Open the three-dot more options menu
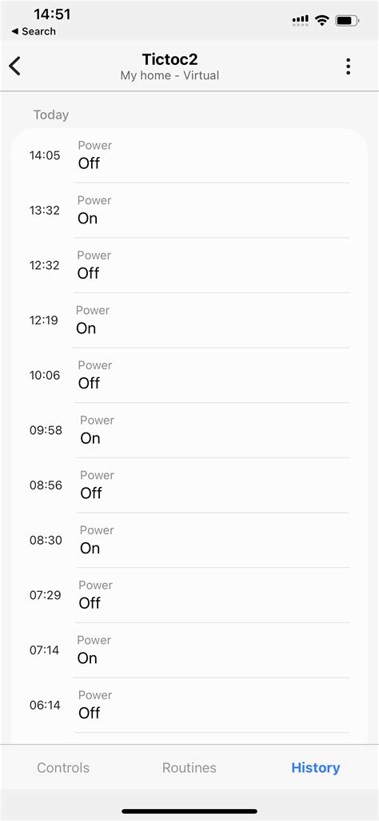Screen dimensions: 379x821 (348, 66)
